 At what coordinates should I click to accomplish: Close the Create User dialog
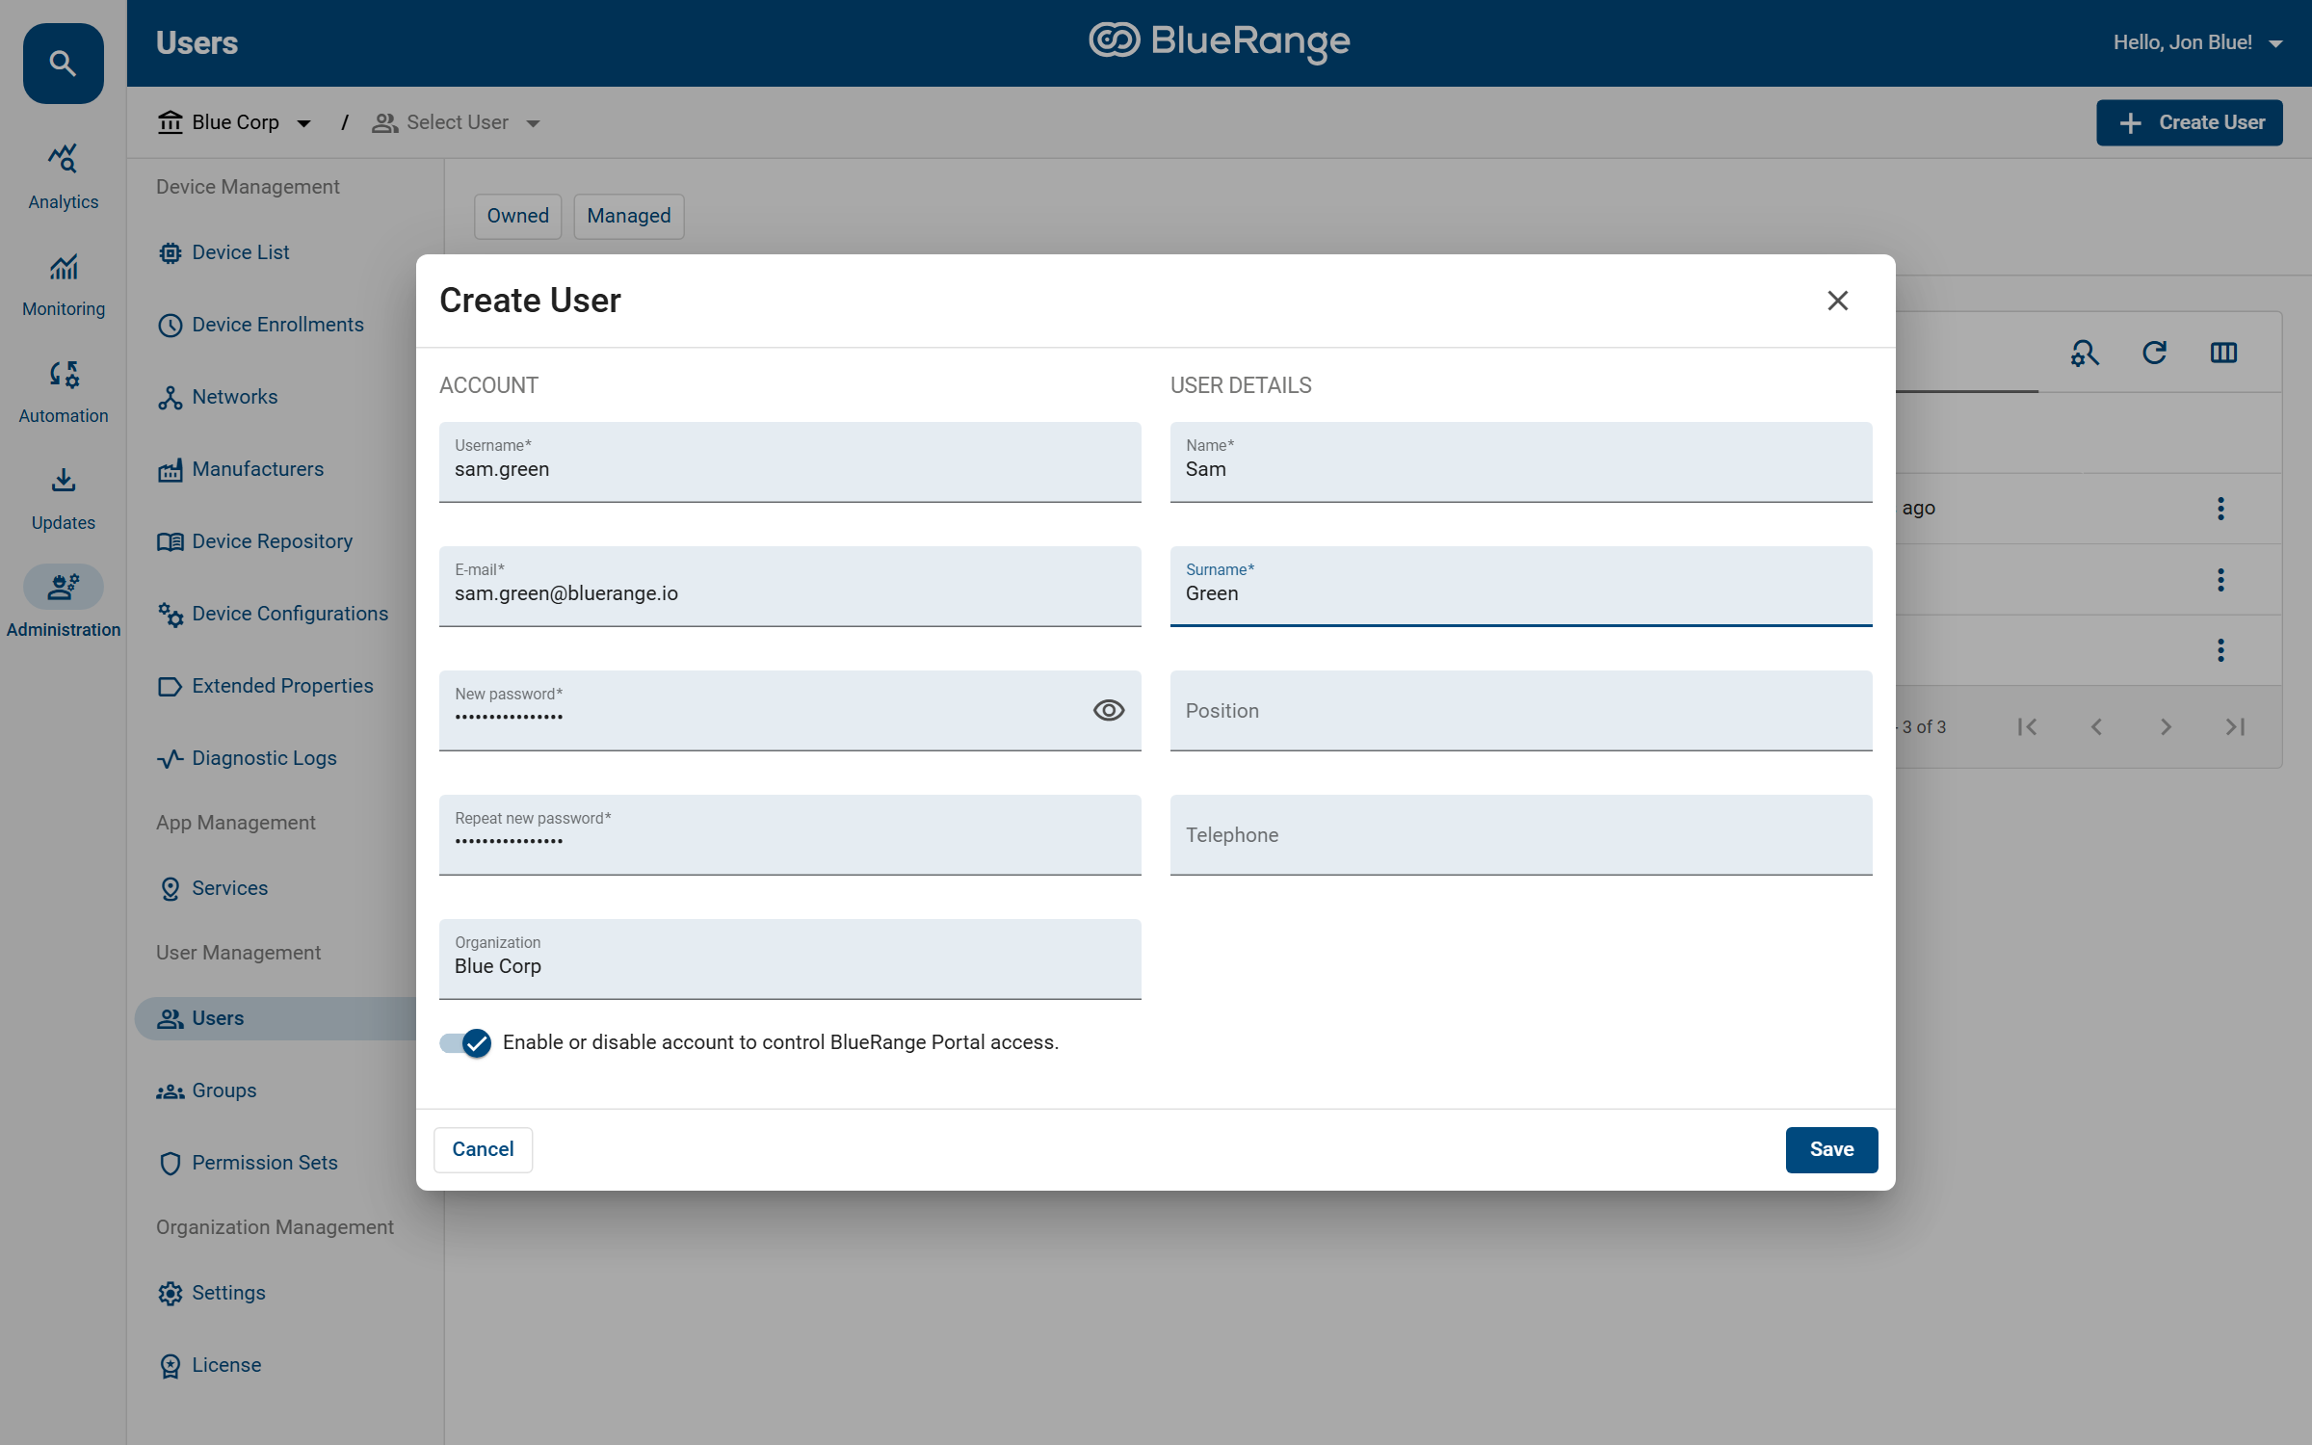coord(1838,301)
